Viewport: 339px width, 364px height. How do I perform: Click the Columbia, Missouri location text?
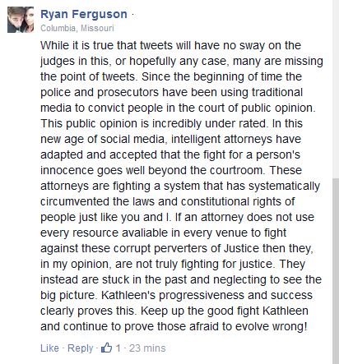(x=77, y=28)
